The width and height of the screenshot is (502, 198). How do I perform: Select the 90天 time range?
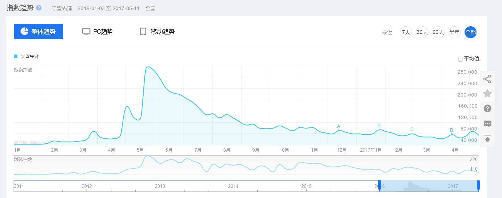[x=438, y=32]
